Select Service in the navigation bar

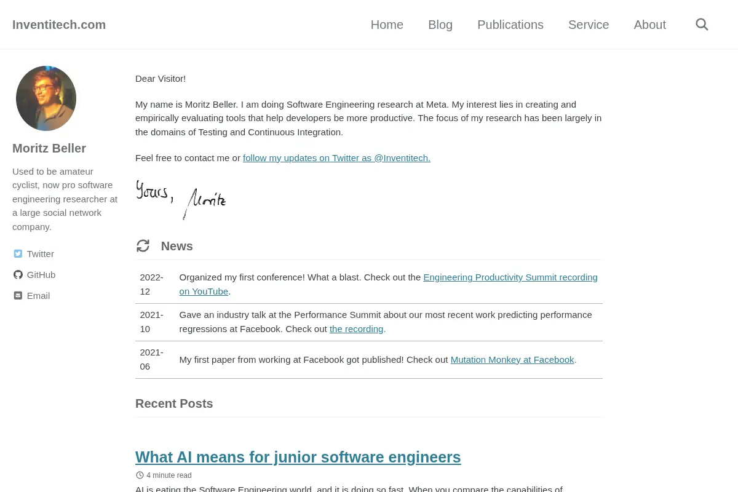[x=589, y=25]
